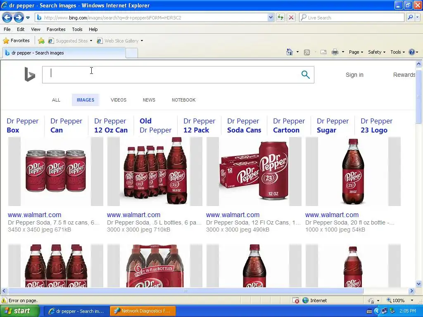
Task: Open the Safety command menu
Action: [x=377, y=52]
